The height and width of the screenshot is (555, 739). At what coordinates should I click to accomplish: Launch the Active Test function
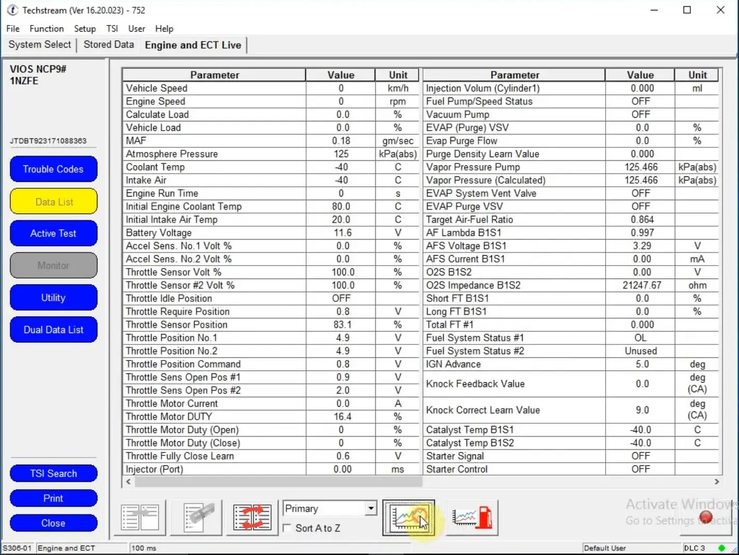tap(53, 233)
